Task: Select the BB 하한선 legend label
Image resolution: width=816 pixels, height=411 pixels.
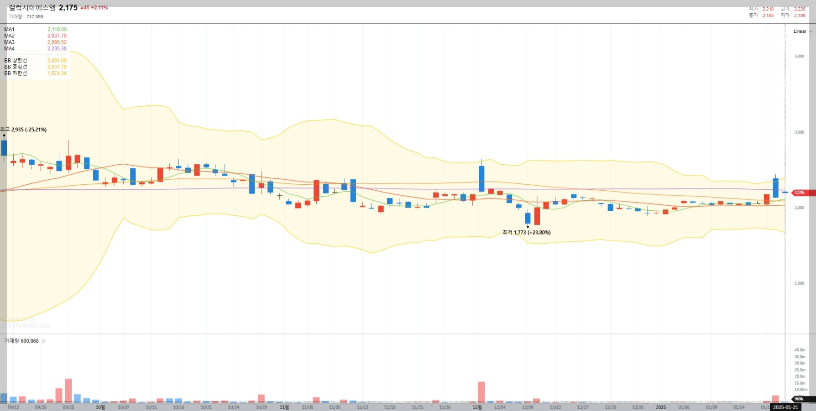Action: tap(16, 73)
